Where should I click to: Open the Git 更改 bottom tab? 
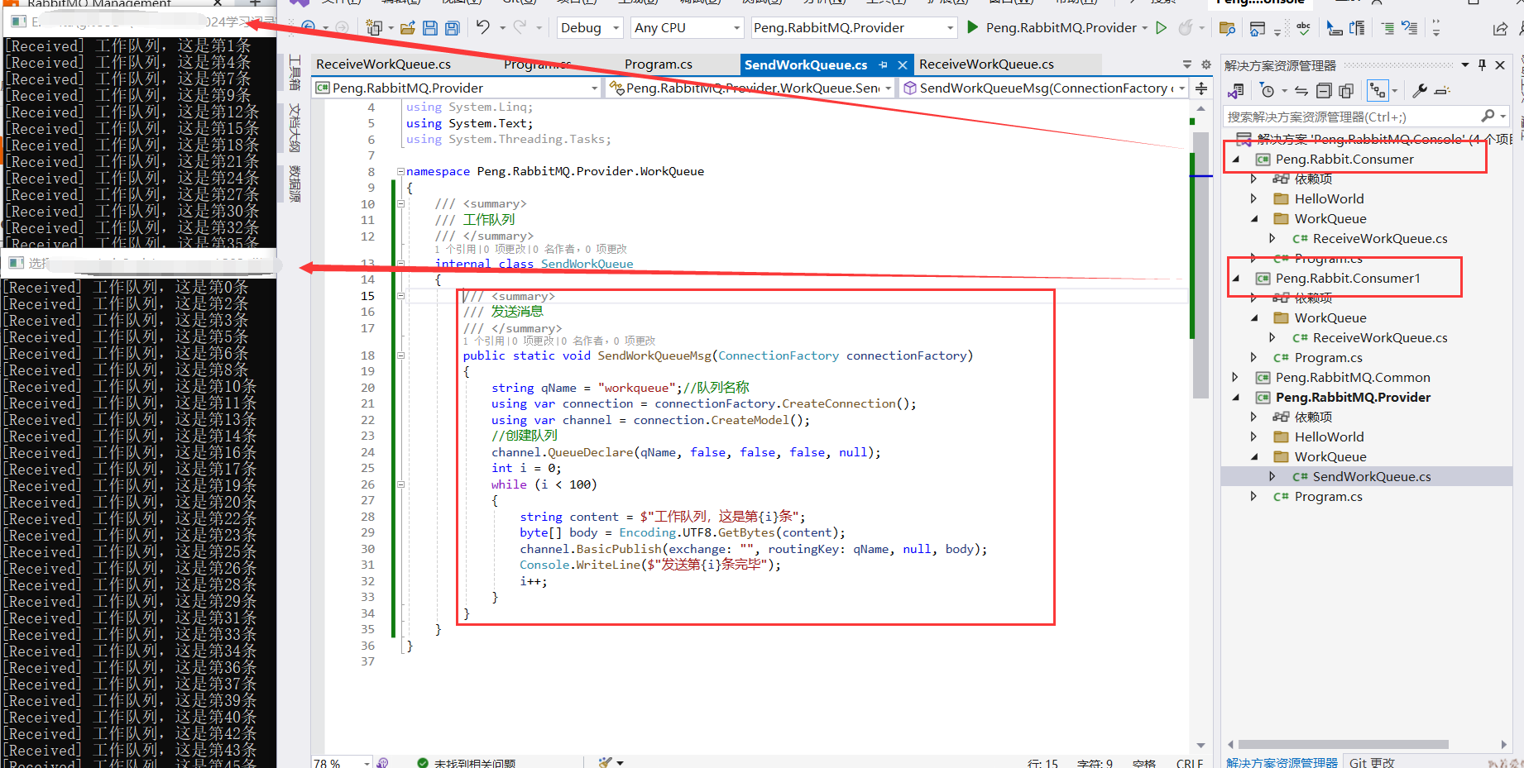tap(1372, 762)
